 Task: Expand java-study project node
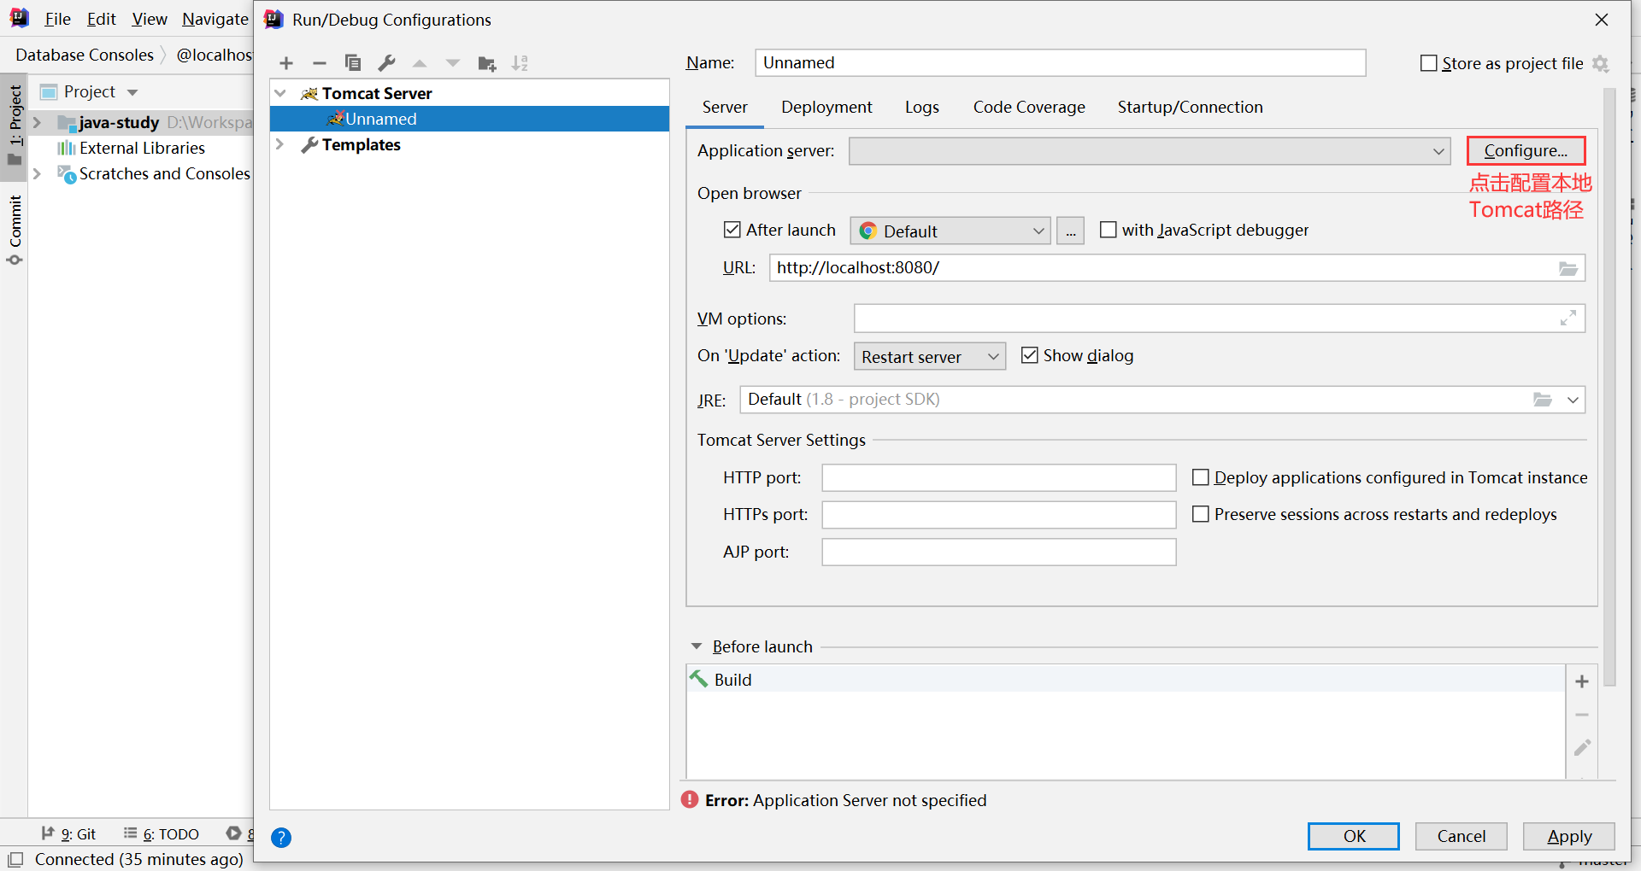[x=37, y=122]
